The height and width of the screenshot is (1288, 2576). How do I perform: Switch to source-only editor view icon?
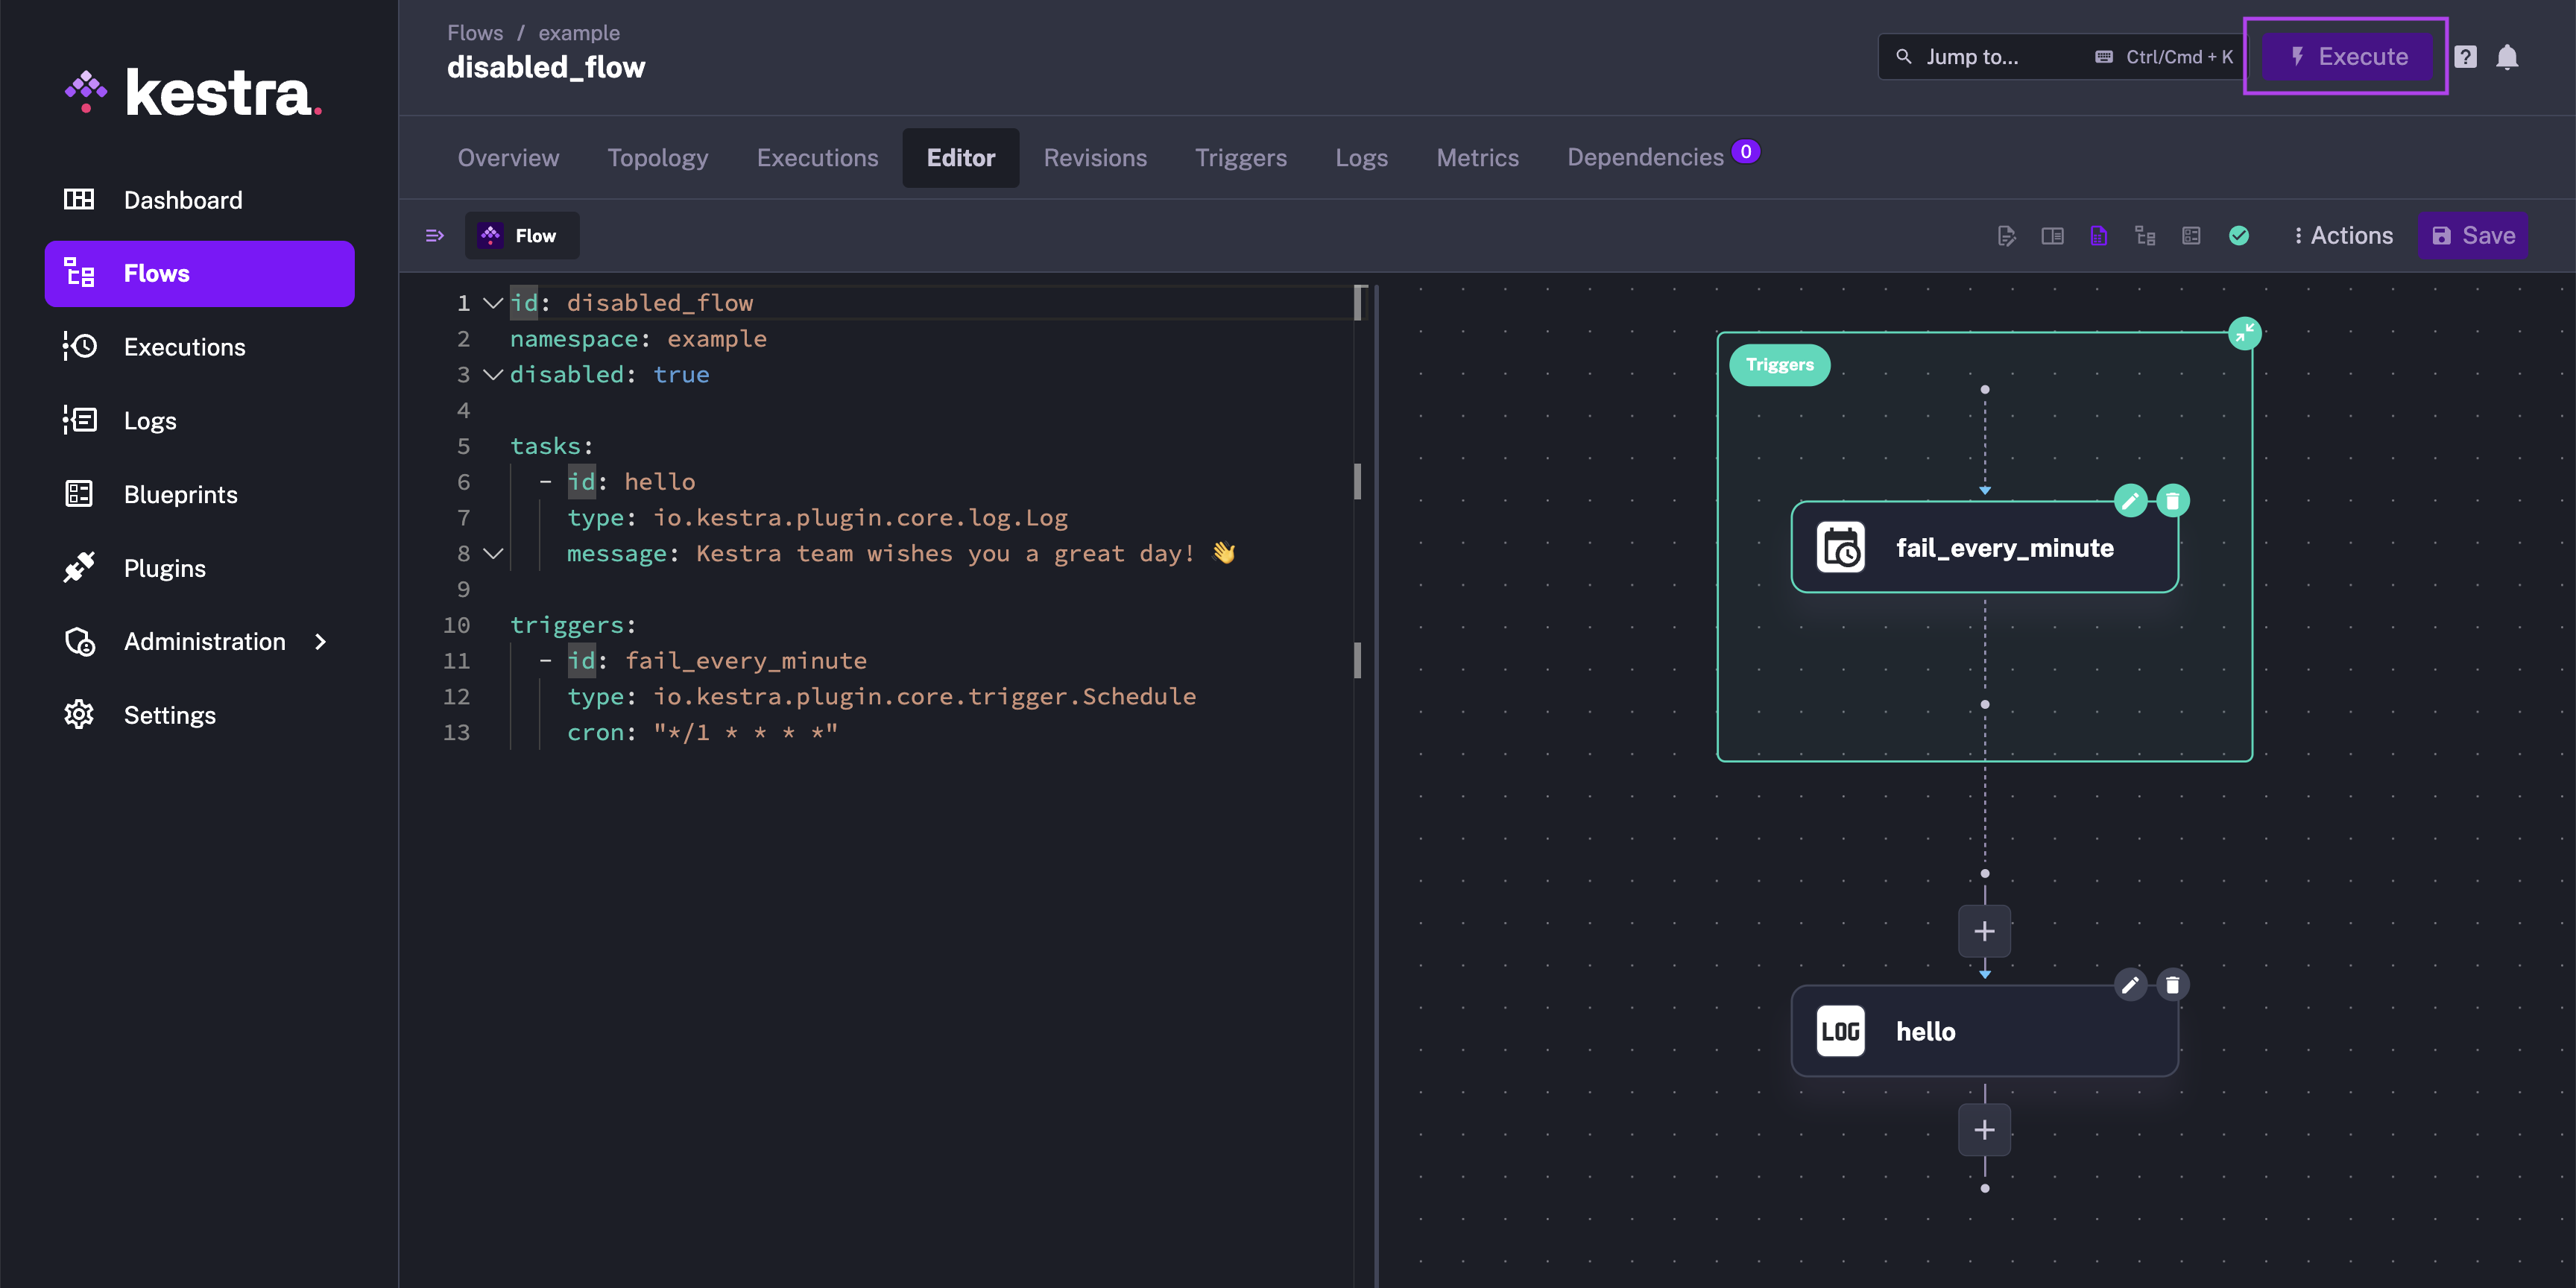(x=2006, y=236)
